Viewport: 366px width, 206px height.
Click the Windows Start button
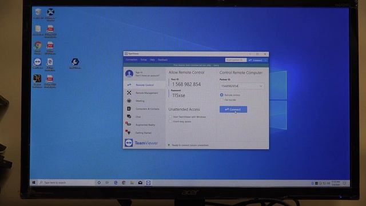(x=34, y=183)
